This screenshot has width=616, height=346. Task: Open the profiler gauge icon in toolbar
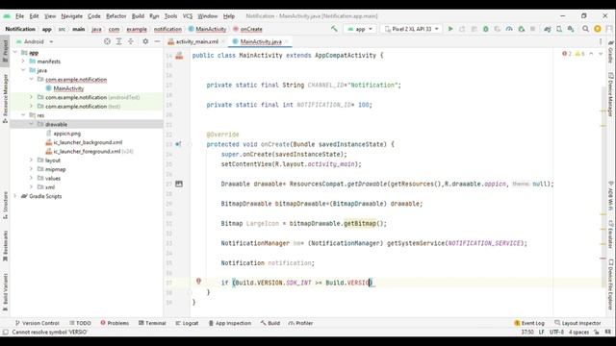509,29
